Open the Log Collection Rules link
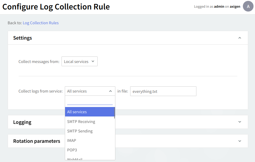 tap(41, 23)
